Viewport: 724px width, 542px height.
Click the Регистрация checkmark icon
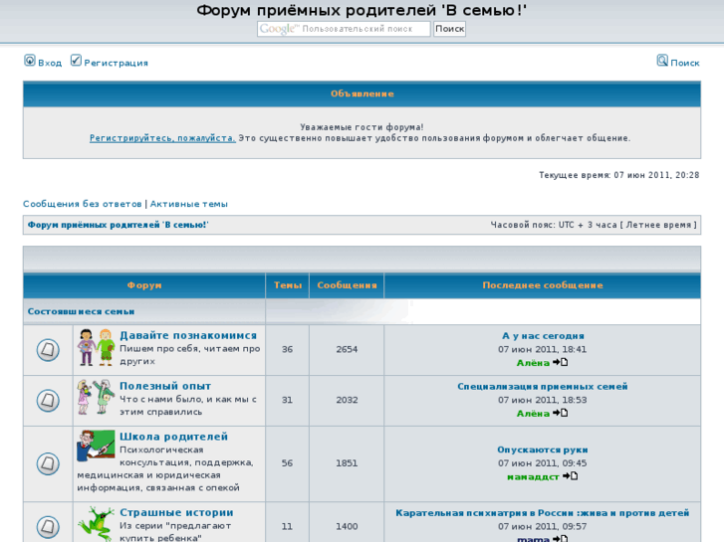76,61
